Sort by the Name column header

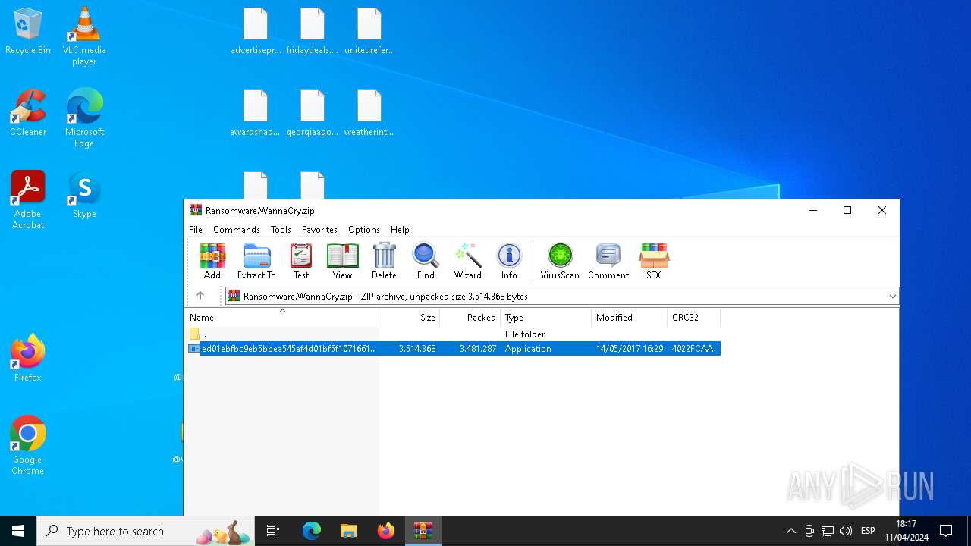[281, 317]
